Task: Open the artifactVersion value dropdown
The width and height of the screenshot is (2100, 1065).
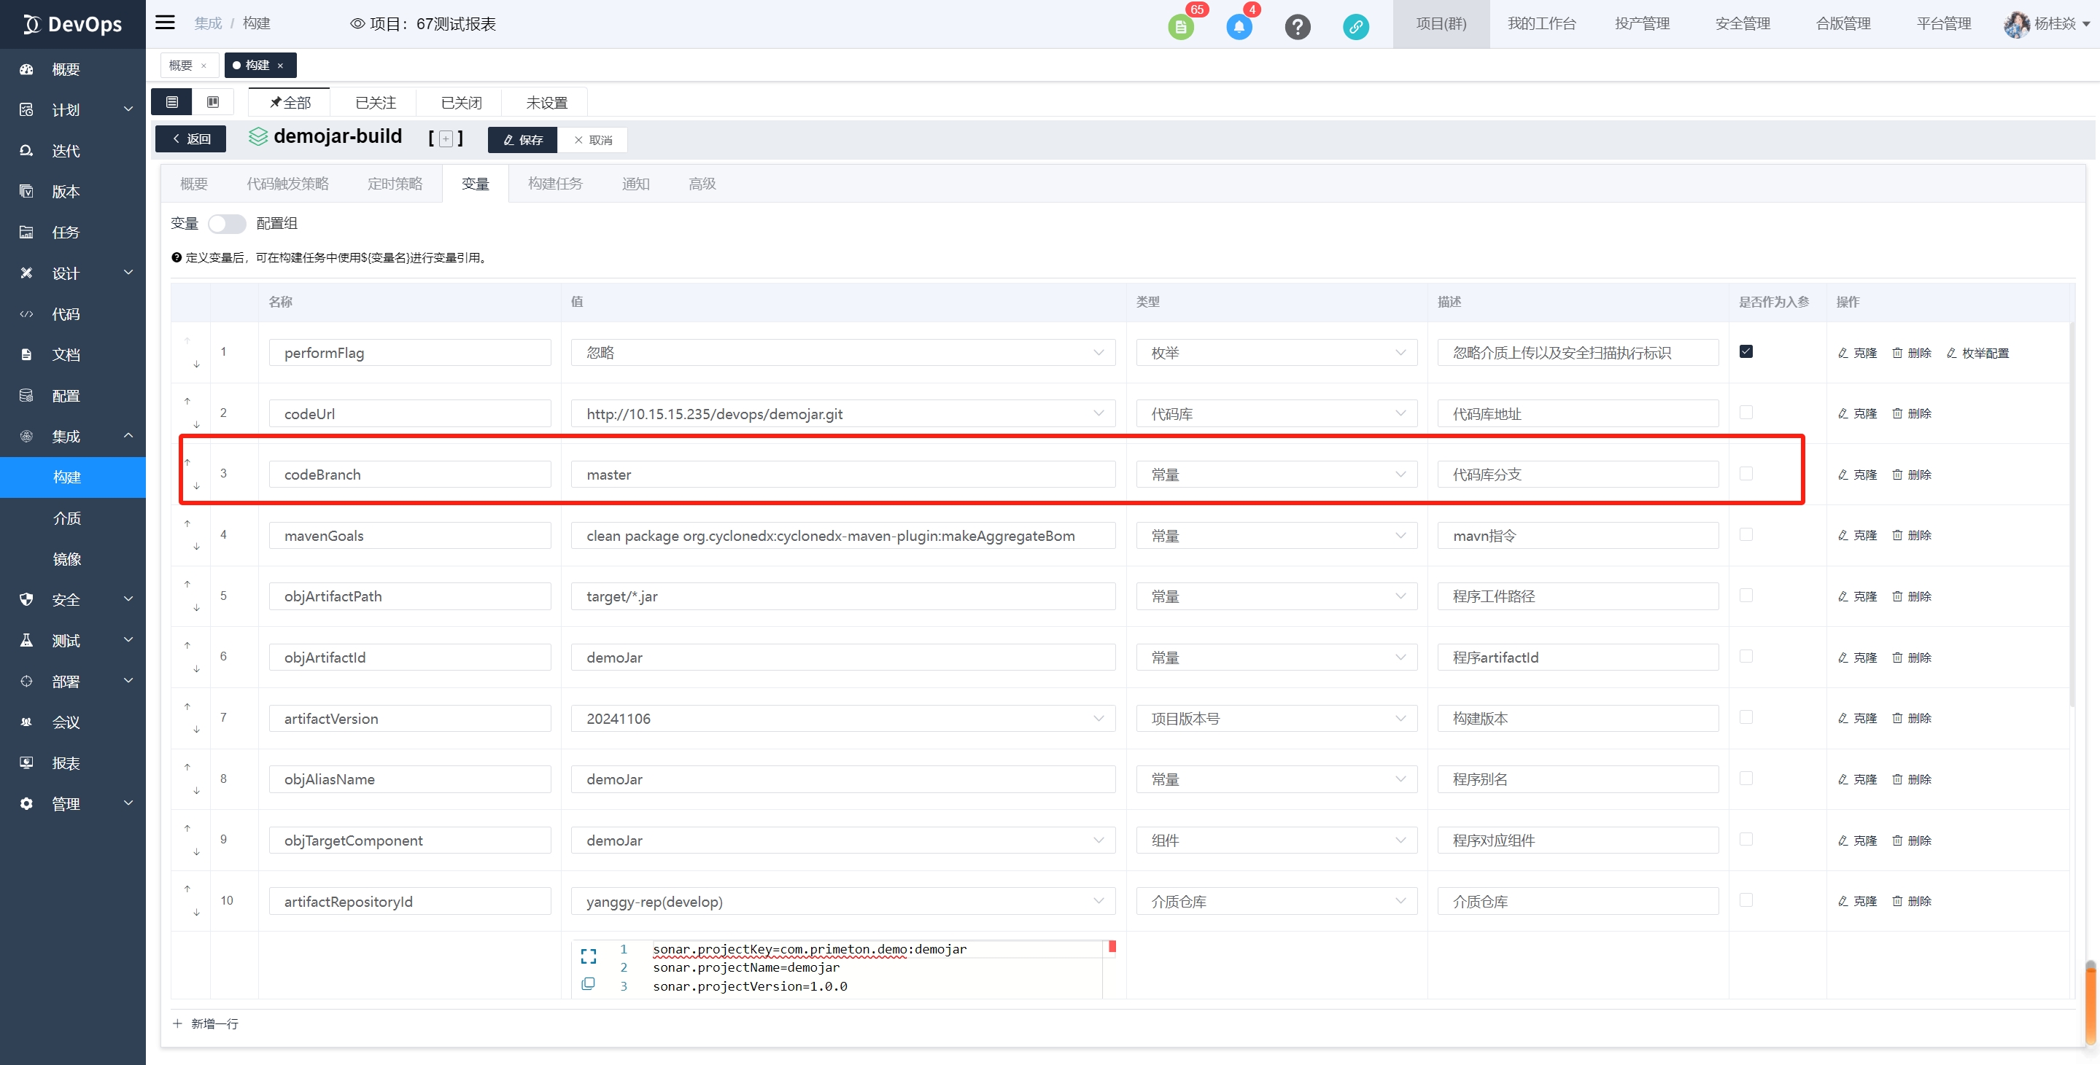Action: tap(842, 718)
